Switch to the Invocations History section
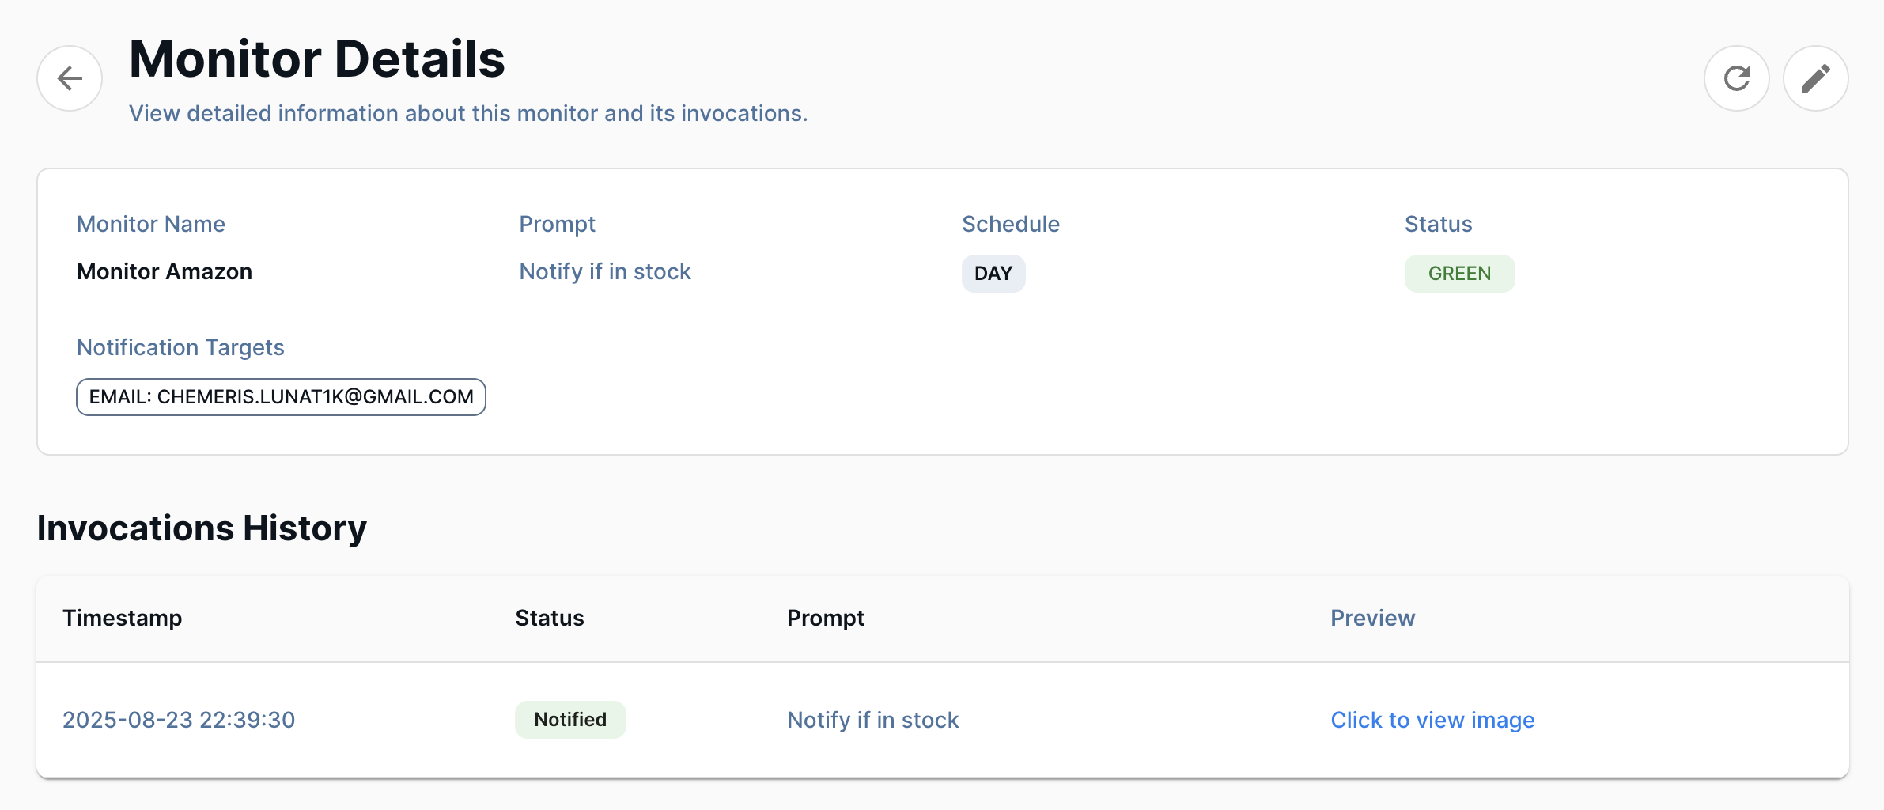 200,528
